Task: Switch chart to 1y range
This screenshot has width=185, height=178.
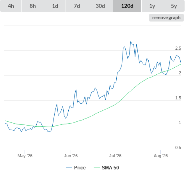Action: point(152,6)
